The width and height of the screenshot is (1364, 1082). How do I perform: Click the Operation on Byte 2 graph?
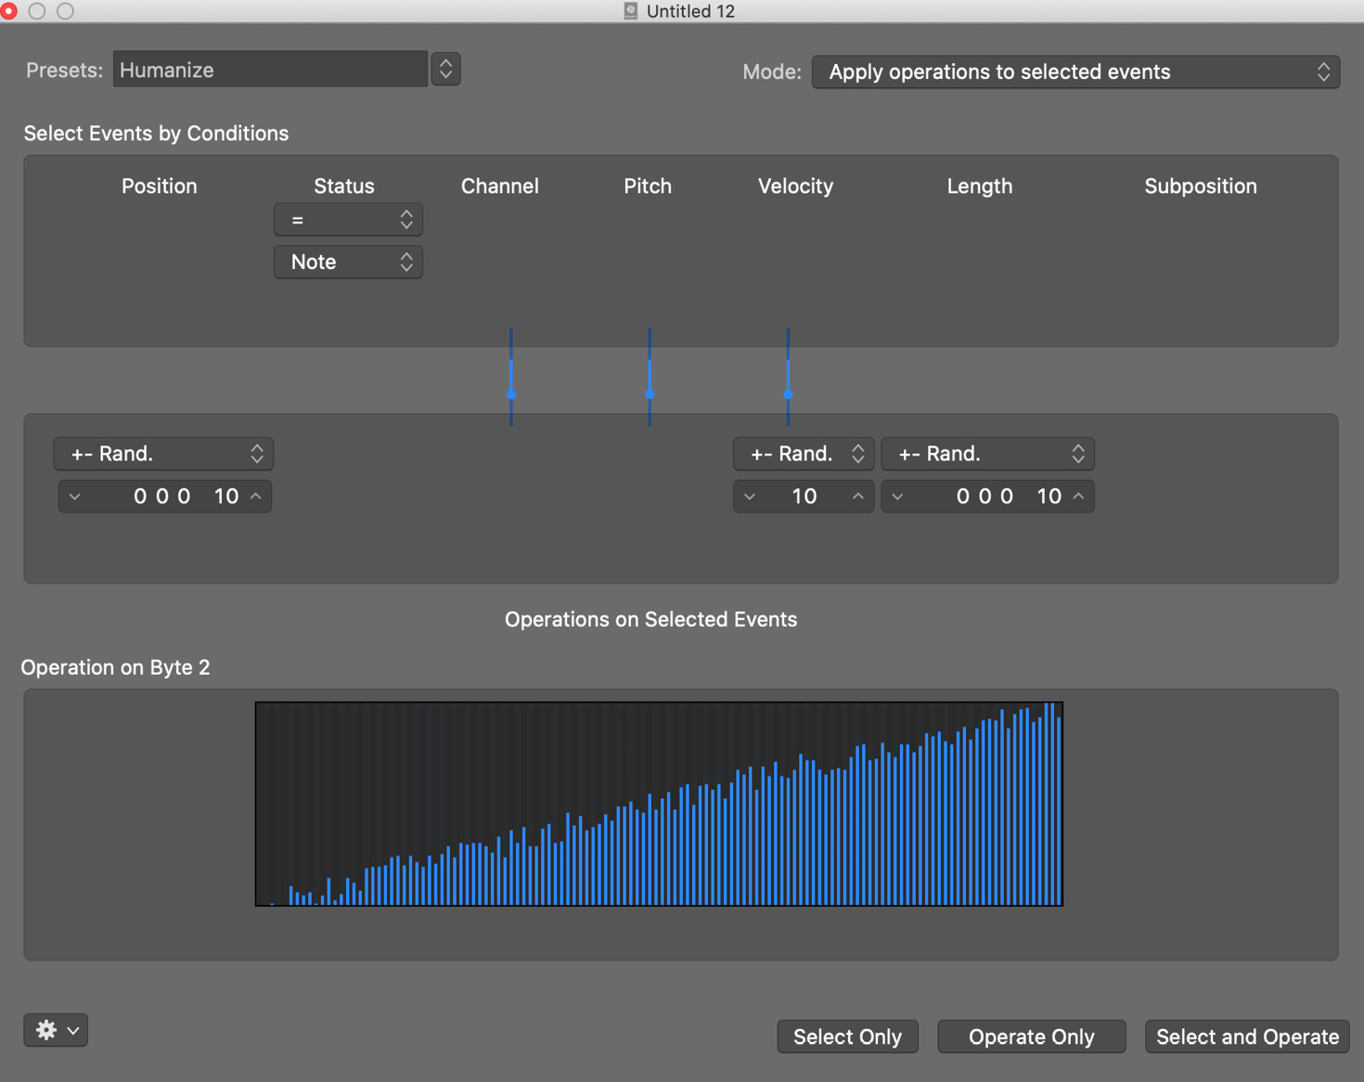click(659, 804)
